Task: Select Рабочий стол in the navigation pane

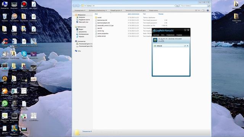Action: [x=83, y=22]
